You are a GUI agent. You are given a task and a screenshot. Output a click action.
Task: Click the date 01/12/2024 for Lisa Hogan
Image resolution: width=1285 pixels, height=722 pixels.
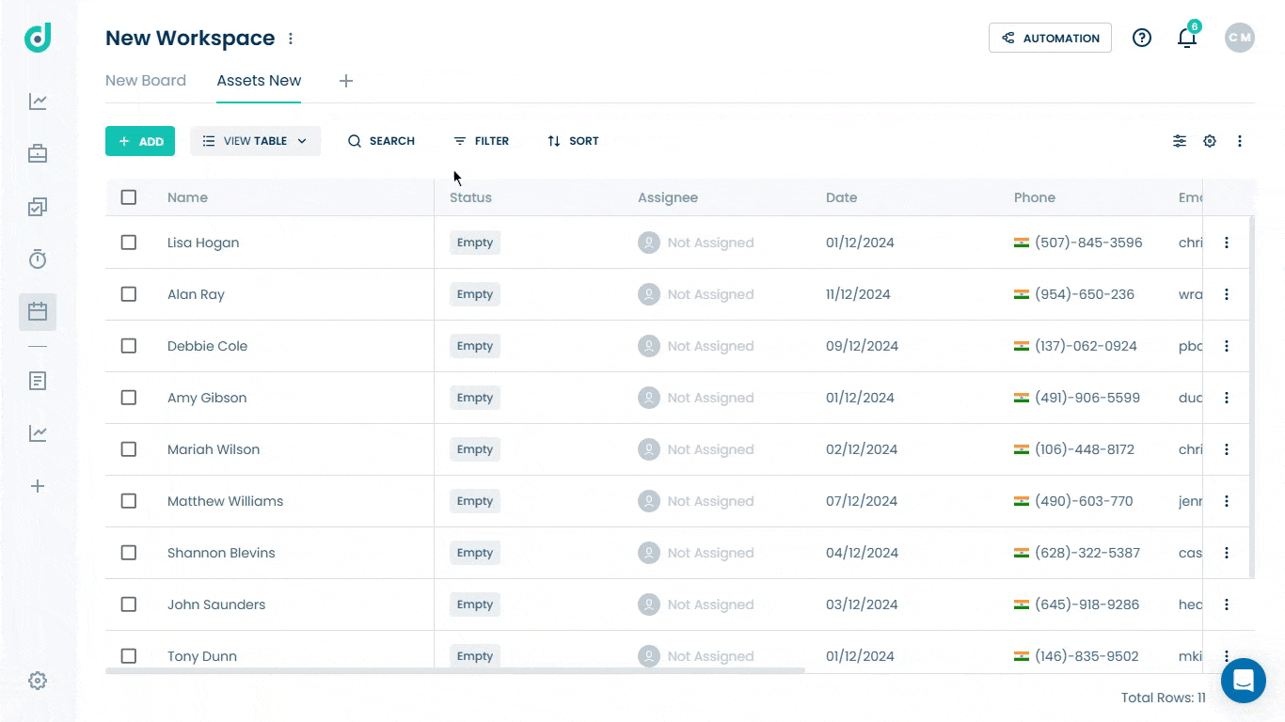[860, 243]
